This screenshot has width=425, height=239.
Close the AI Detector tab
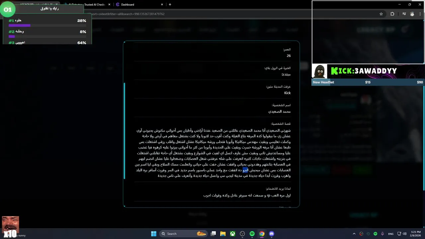click(109, 5)
